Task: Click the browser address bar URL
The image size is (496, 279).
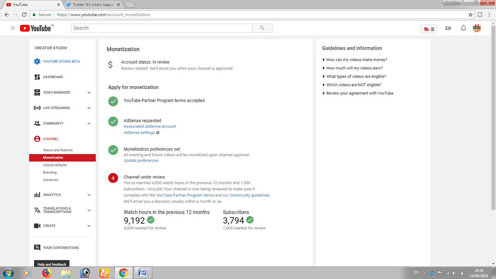Action: tap(103, 14)
